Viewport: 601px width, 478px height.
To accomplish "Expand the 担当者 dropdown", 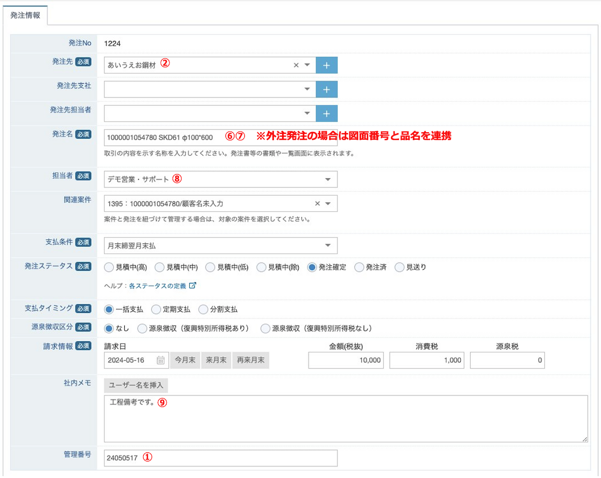I will coord(328,179).
